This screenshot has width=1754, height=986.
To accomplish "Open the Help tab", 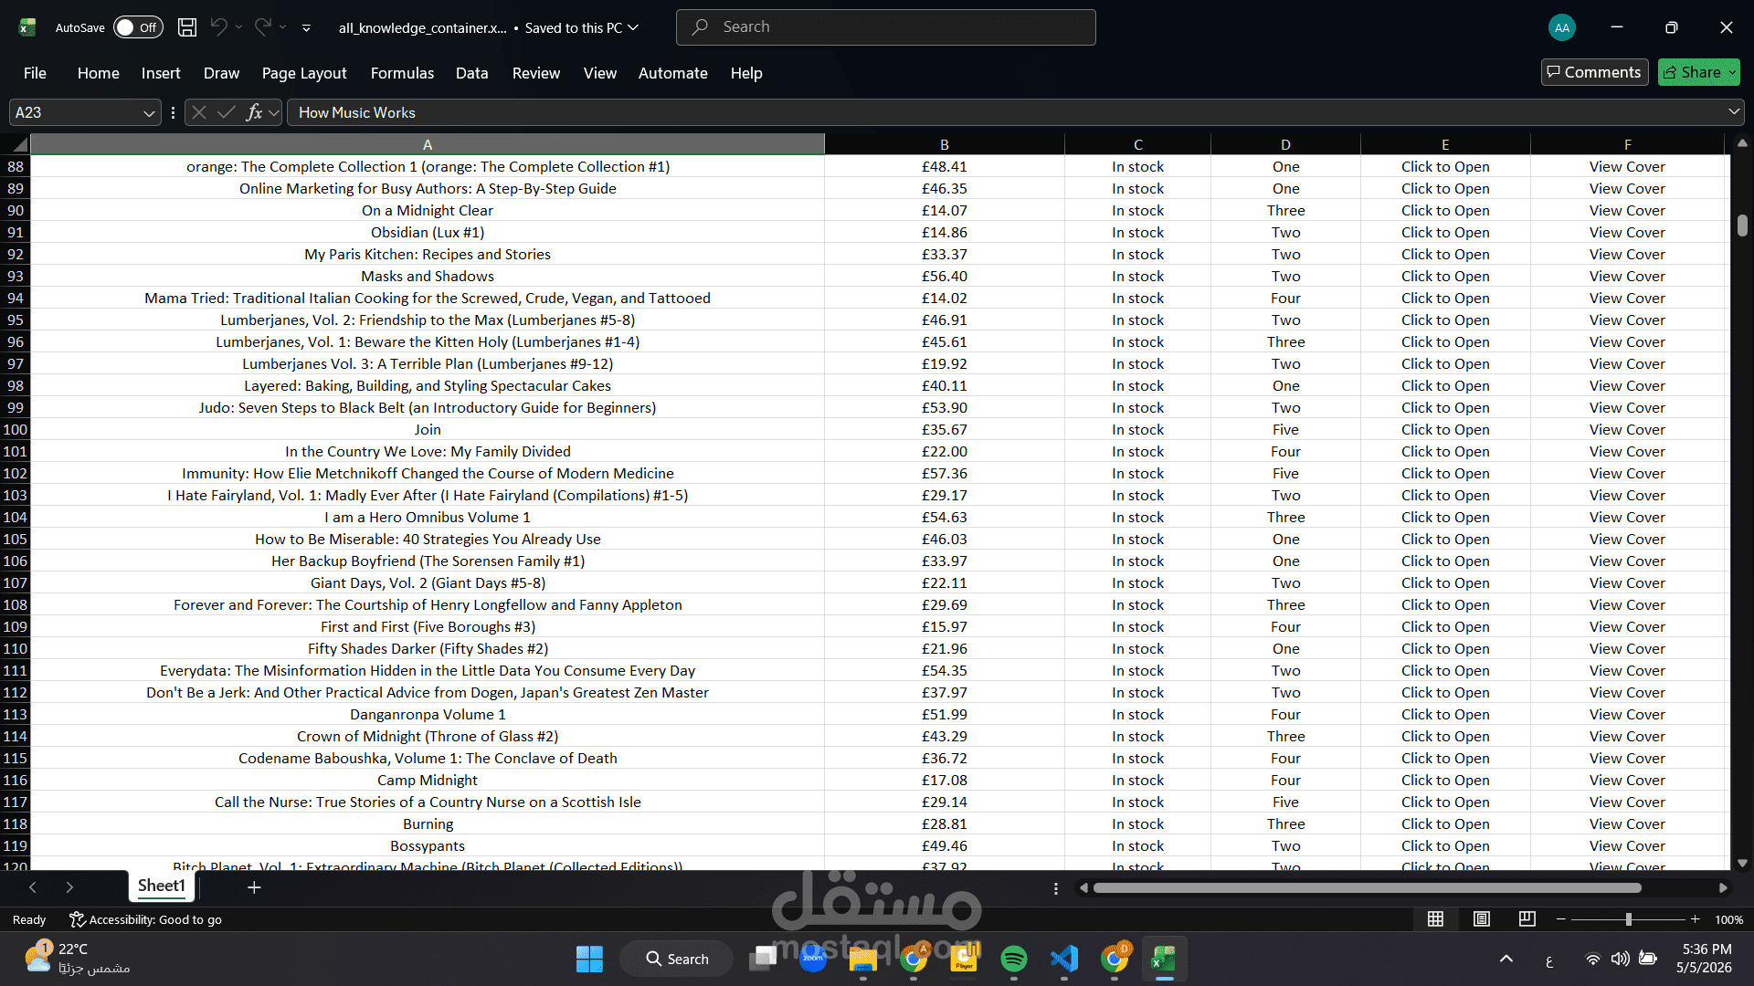I will tap(746, 73).
